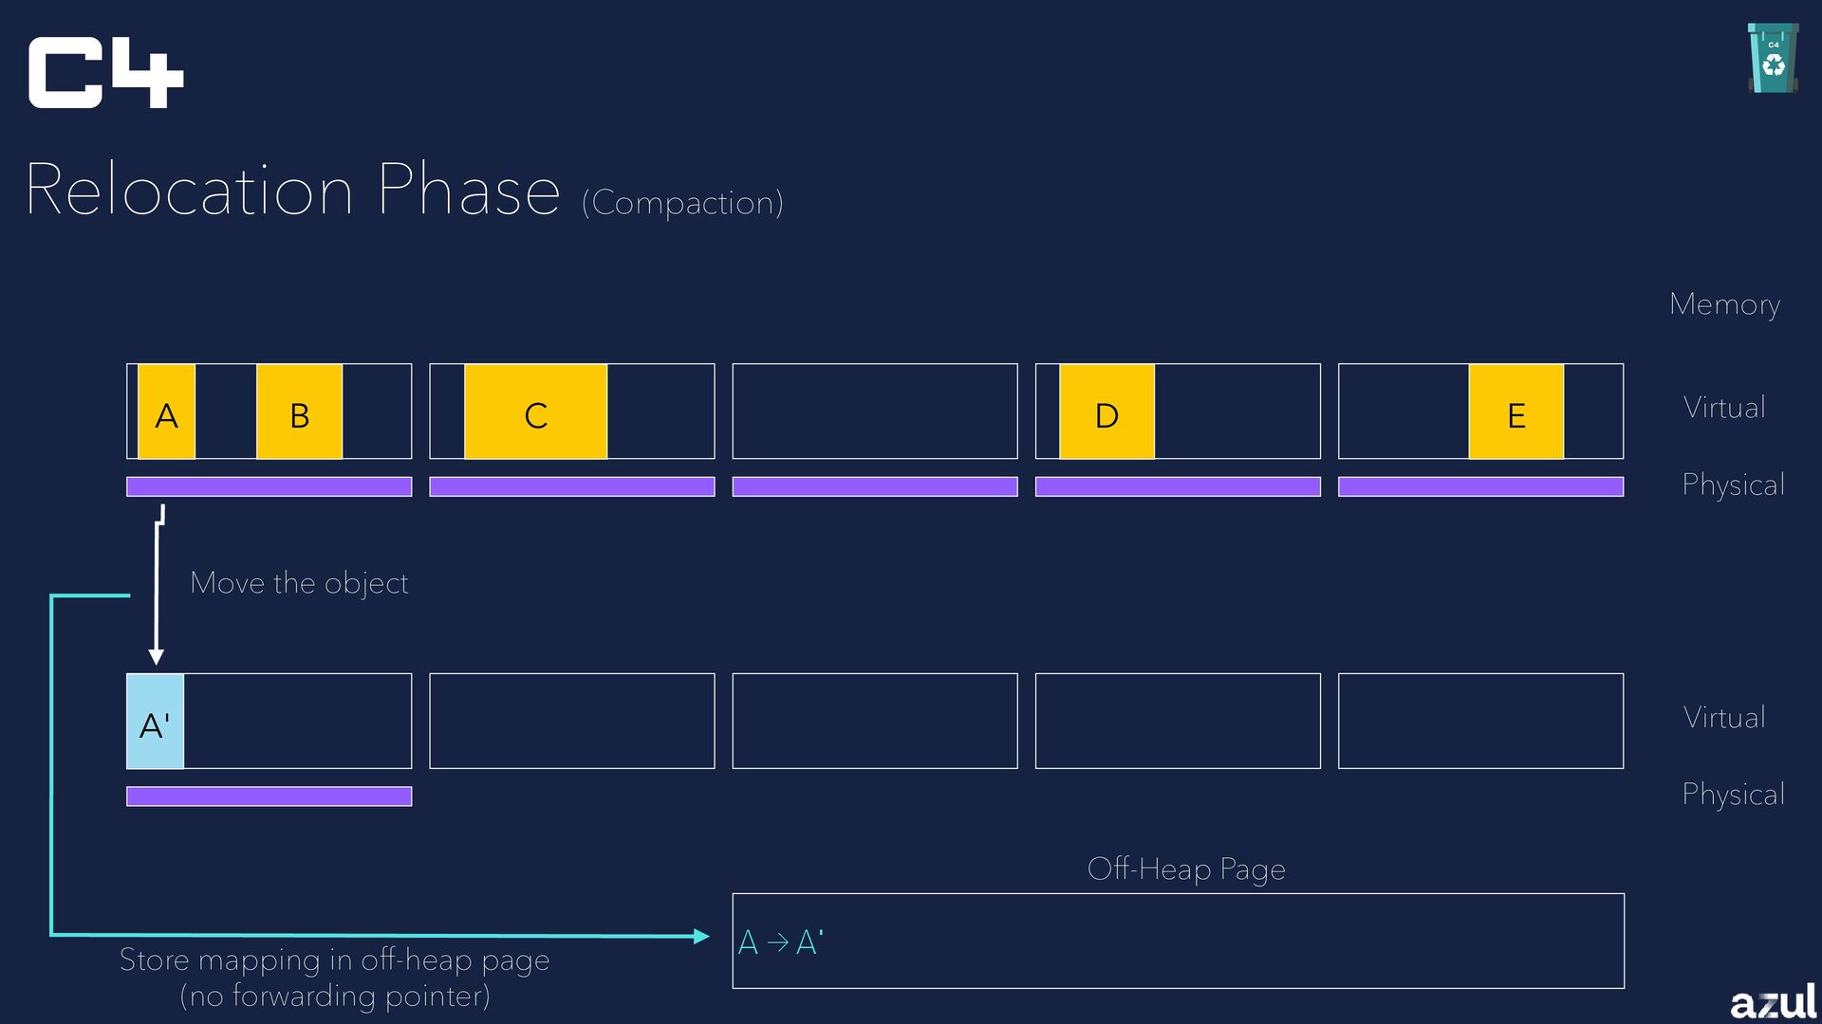Click the A → A' mapping text
This screenshot has height=1024, width=1822.
pos(780,942)
